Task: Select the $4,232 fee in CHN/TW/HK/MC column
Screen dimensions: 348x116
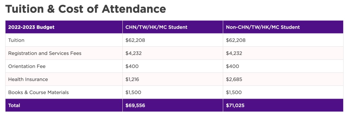Action: point(133,53)
